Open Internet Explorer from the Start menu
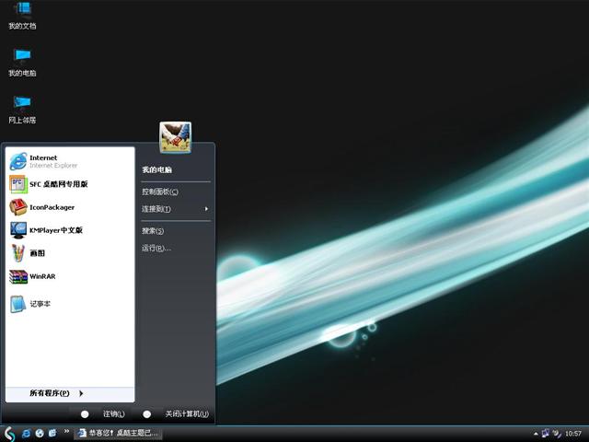 pos(70,161)
